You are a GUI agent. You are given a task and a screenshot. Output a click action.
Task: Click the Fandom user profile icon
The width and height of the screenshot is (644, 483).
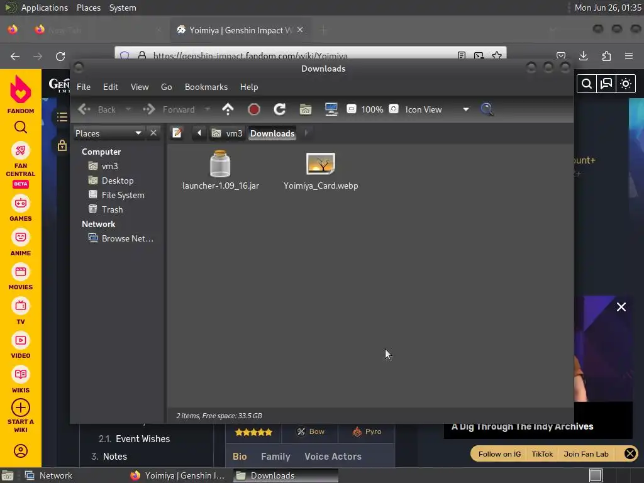(21, 451)
